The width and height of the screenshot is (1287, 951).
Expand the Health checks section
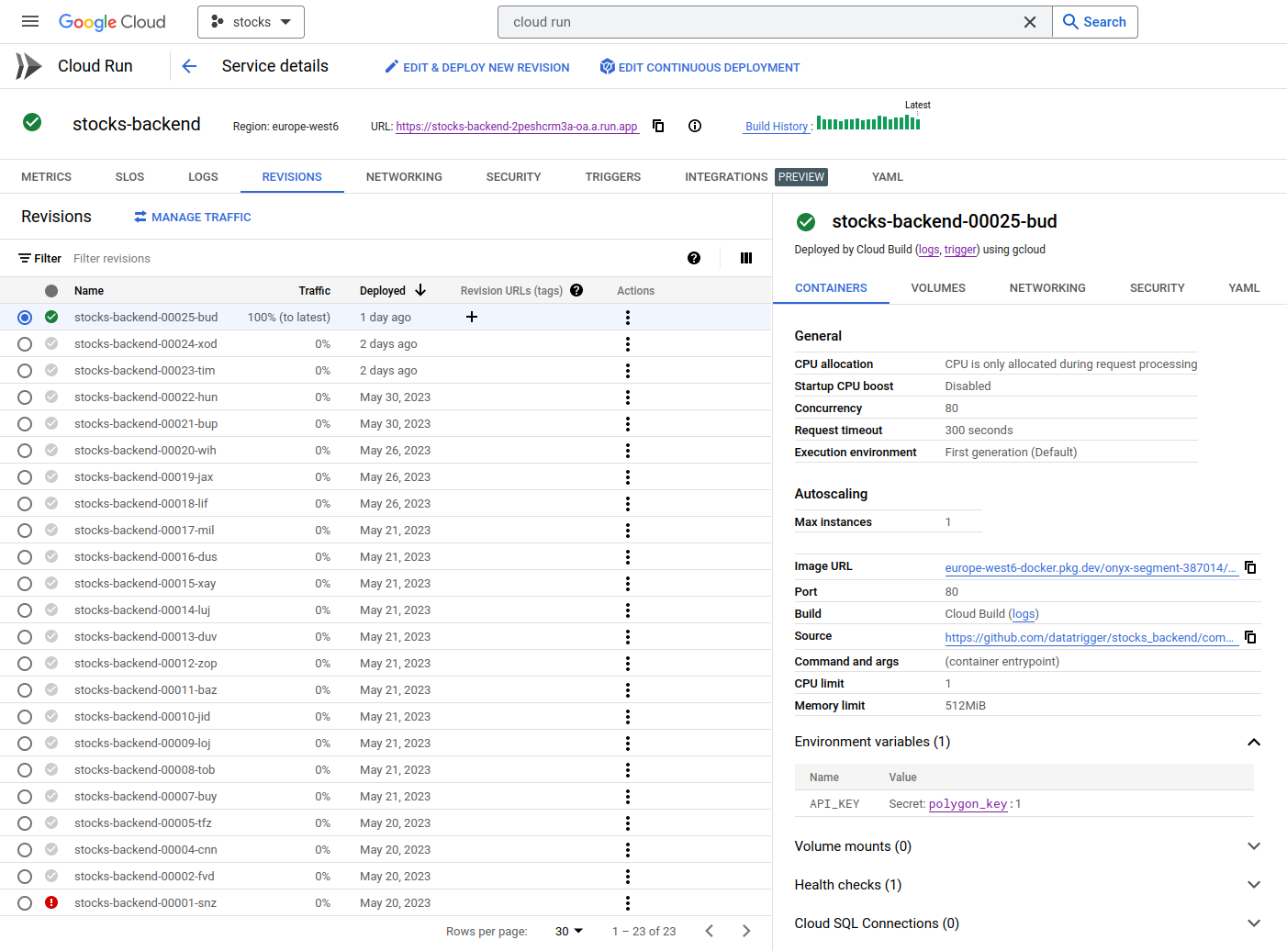1254,885
